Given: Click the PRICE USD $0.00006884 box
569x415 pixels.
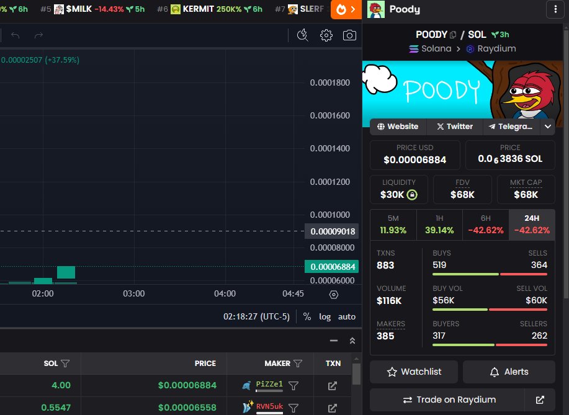Looking at the screenshot, I should [414, 155].
